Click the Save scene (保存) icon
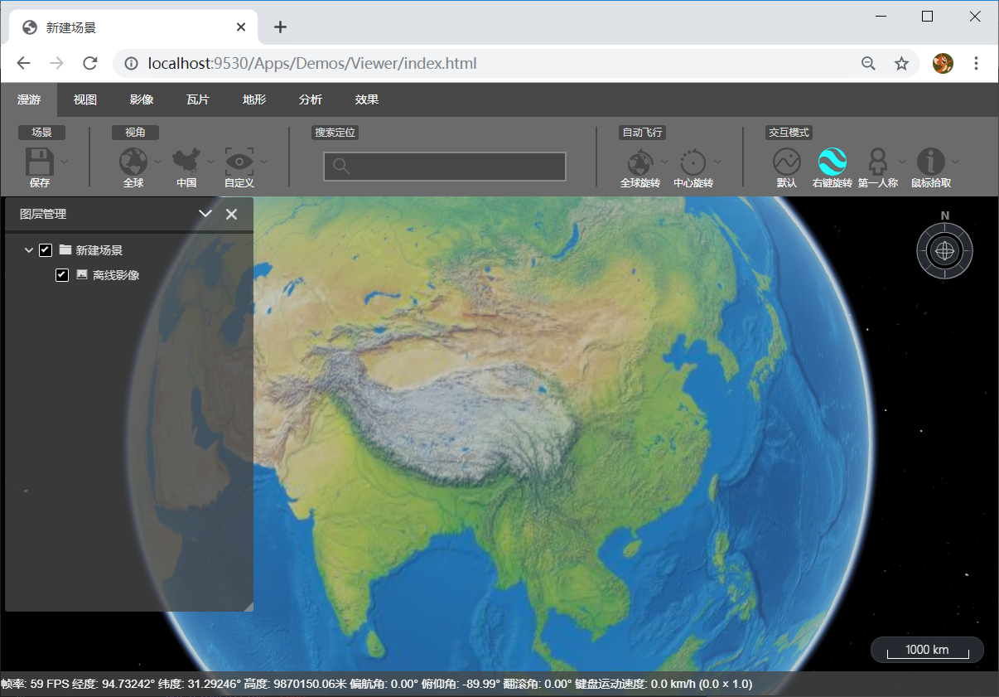Screen dimensions: 999x697 [40, 162]
